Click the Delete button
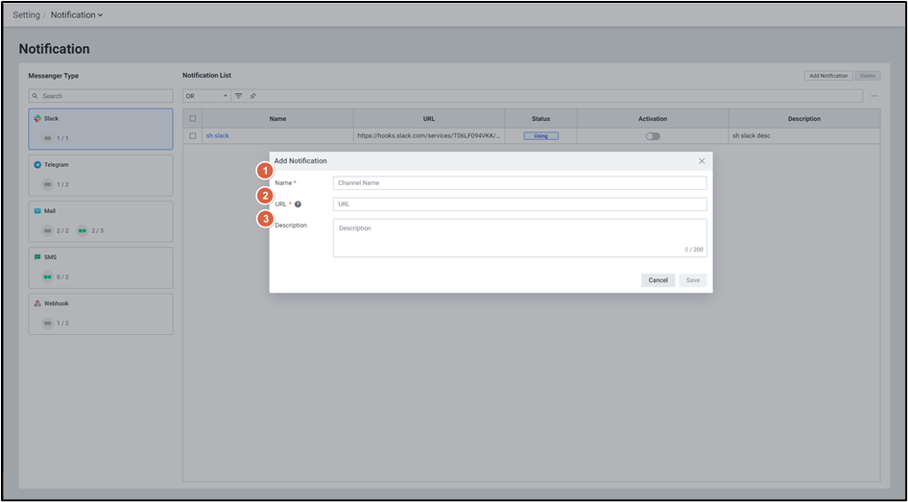The image size is (908, 502). click(x=868, y=76)
